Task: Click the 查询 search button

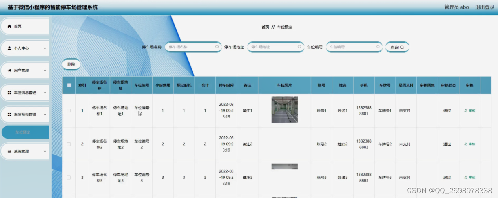Action: point(397,47)
